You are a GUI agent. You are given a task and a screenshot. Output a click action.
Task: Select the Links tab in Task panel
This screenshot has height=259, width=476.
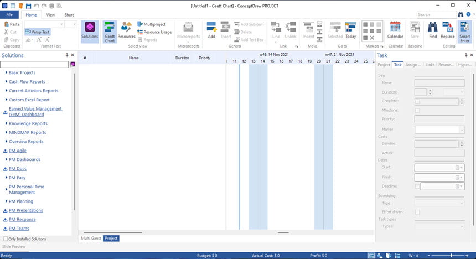tap(430, 65)
